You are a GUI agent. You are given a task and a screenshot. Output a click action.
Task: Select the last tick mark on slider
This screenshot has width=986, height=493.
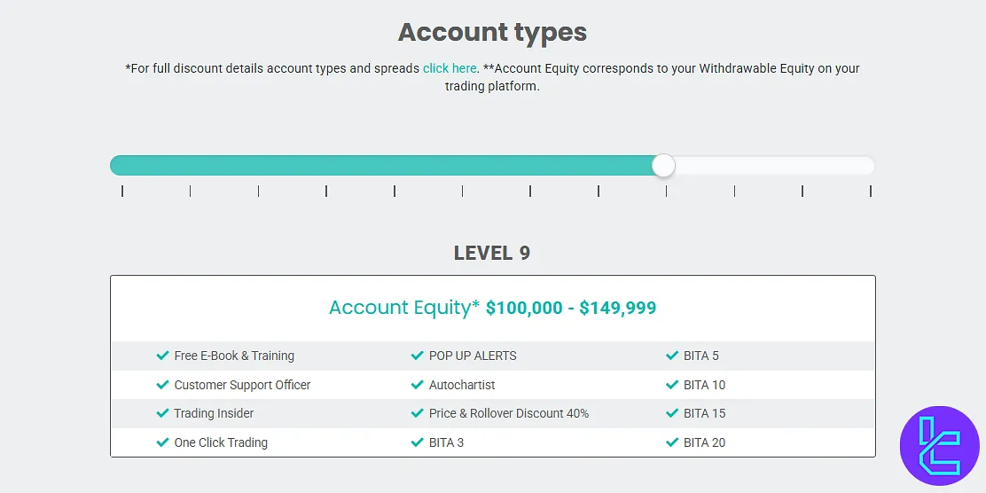click(x=871, y=191)
